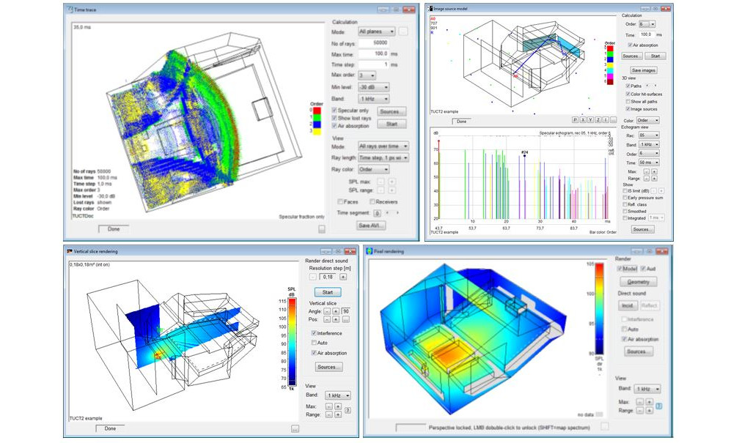Open Ray length dropdown in Time trace

click(383, 157)
